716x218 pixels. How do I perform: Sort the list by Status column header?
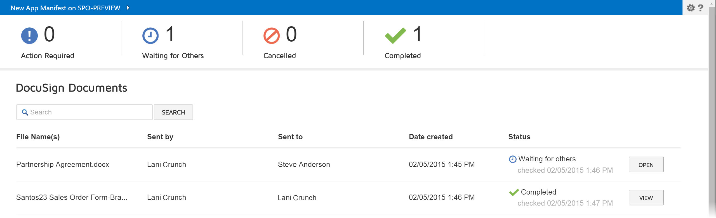[x=519, y=136]
